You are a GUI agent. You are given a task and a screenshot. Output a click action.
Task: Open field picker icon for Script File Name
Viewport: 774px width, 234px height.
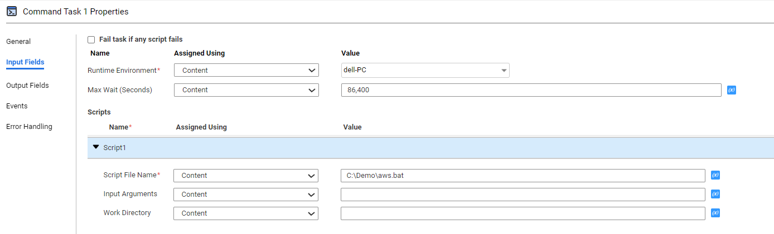(x=715, y=175)
